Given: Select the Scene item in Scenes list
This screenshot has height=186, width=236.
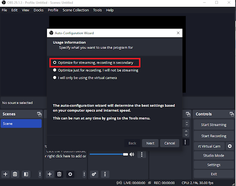Looking at the screenshot, I should (21, 123).
